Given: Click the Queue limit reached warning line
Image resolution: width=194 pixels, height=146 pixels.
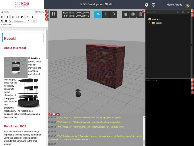Looking at the screenshot, I should [x=95, y=138].
